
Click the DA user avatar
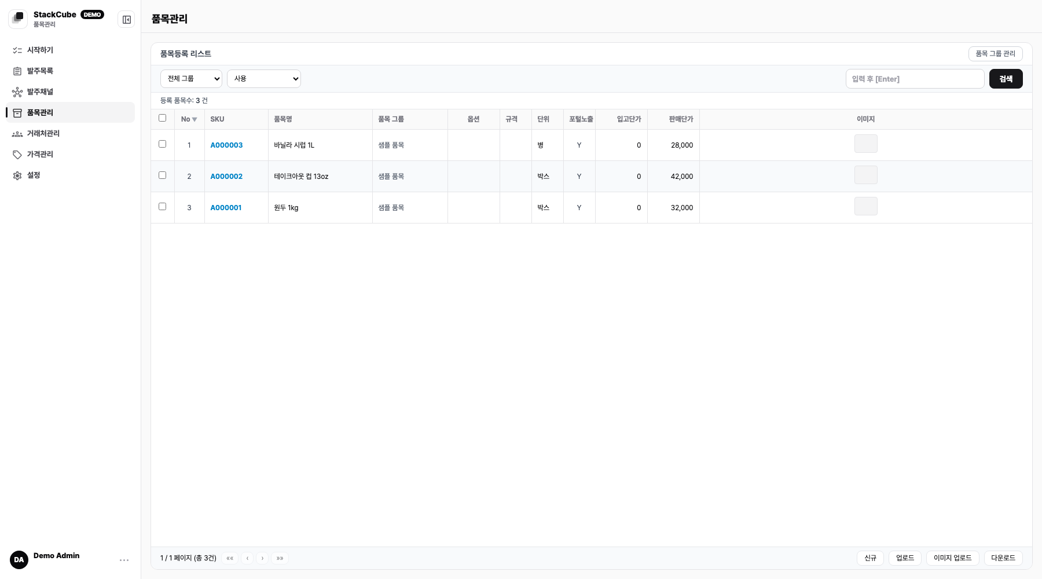coord(19,560)
